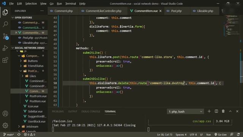243x137 pixels.
Task: Open the Selection menu
Action: click(x=31, y=3)
